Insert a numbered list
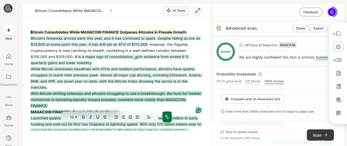Image resolution: width=347 pixels, height=146 pixels. coord(116,117)
